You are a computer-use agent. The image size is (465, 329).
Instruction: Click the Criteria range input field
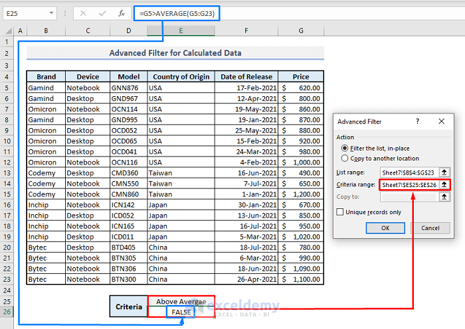click(408, 184)
